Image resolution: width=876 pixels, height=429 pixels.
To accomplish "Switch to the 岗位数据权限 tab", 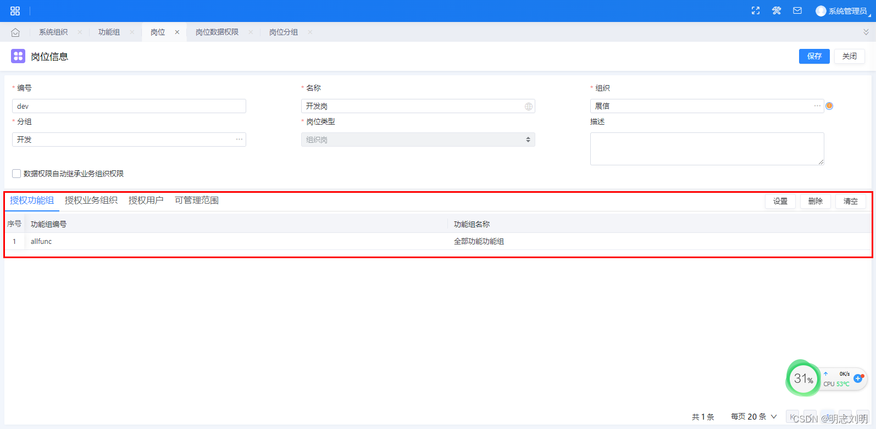I will pyautogui.click(x=217, y=32).
